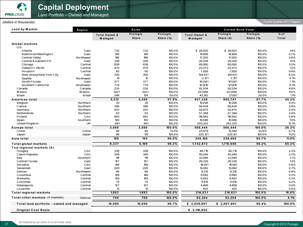The height and width of the screenshot is (227, 303).
Task: Click the Atlanta market row label
Action: tap(27, 51)
